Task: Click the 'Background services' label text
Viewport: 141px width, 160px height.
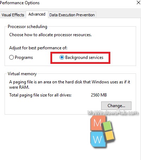Action: pos(84,57)
